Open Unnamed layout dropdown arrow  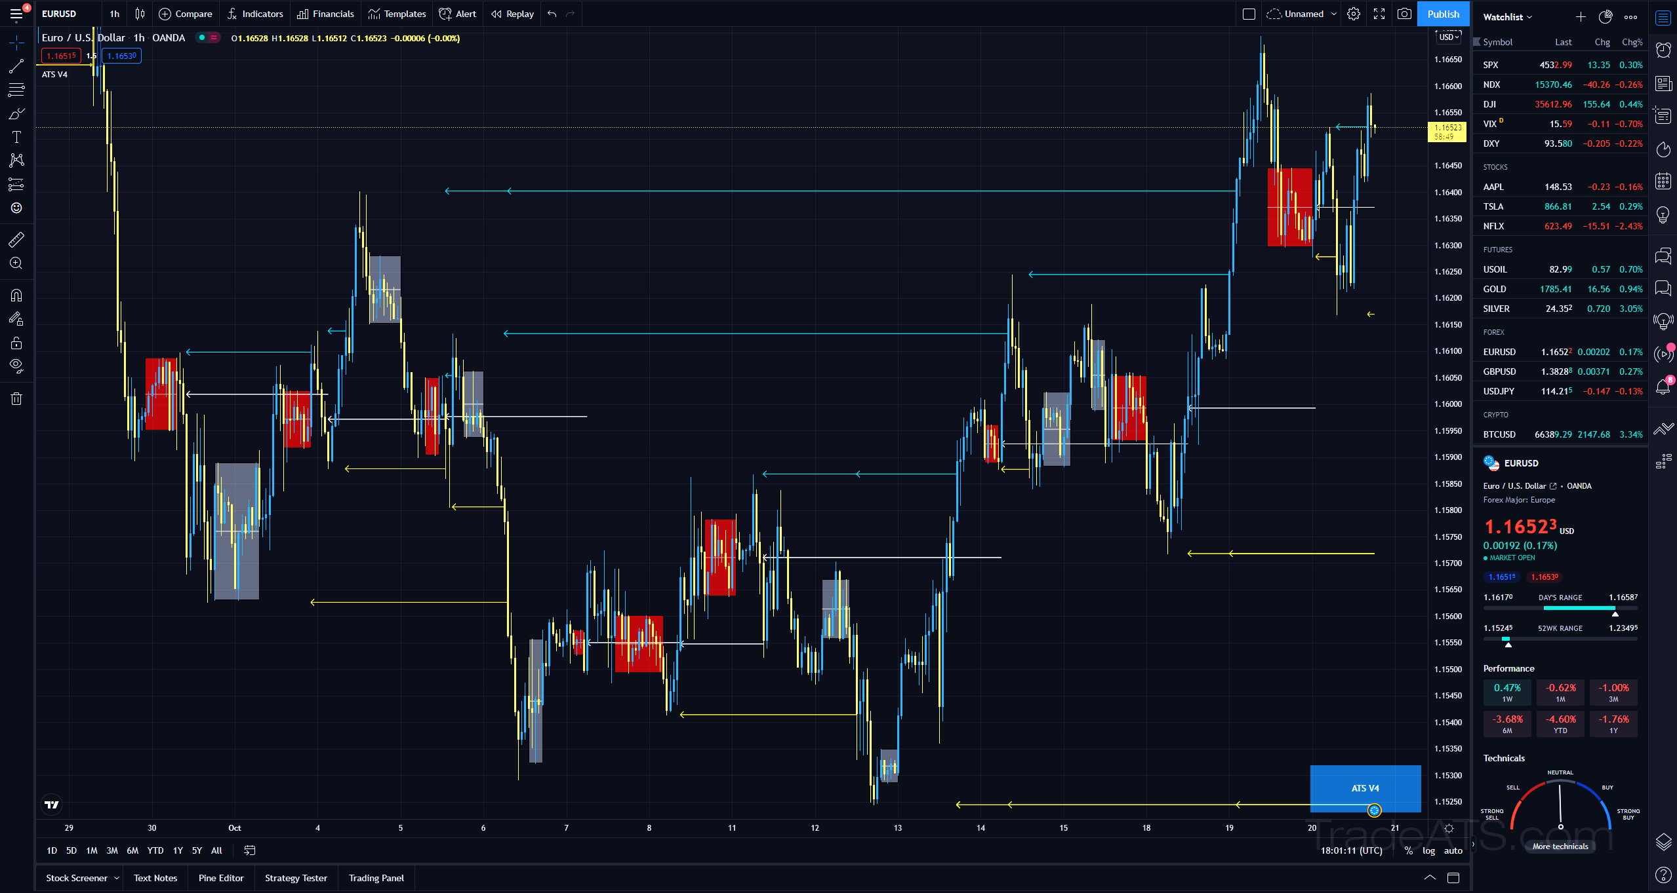(x=1334, y=14)
